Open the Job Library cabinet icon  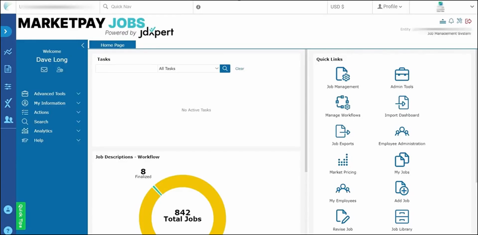[402, 216]
